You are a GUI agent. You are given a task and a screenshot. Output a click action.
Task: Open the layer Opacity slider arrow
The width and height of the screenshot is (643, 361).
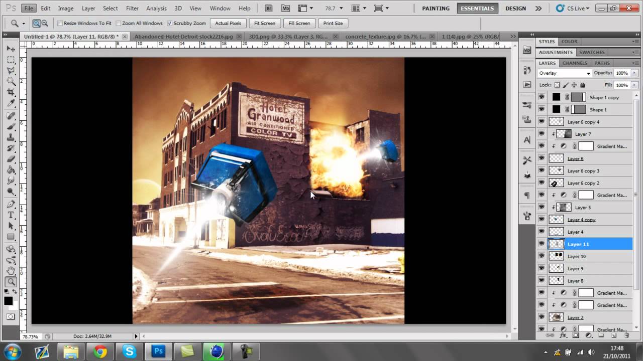635,73
